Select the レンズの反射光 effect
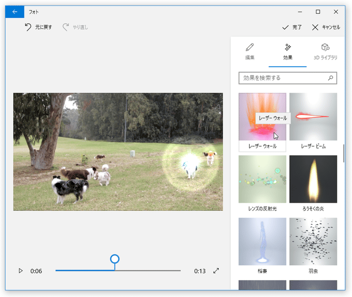 (x=262, y=179)
